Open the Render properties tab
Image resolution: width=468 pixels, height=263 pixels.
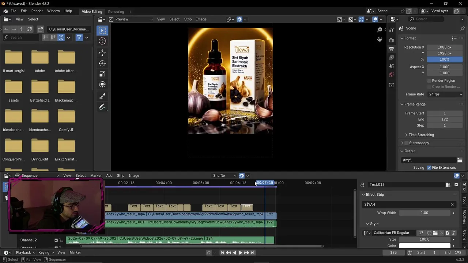392,40
